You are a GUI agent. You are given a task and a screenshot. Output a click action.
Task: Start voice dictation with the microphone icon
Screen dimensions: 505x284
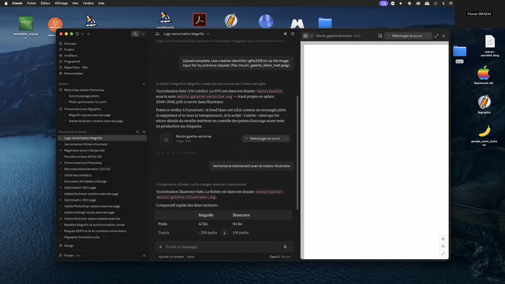(x=285, y=247)
